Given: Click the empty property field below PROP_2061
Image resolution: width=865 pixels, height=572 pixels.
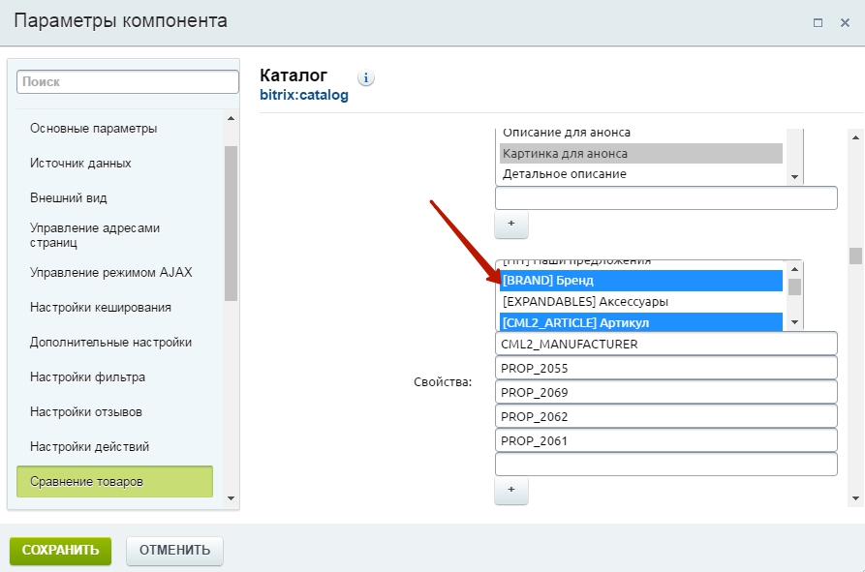Looking at the screenshot, I should (x=666, y=465).
